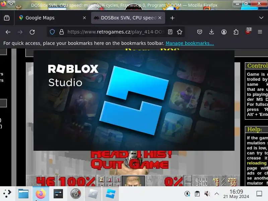This screenshot has height=201, width=268.
Task: Toggle the titlebar diamond all-desktops icon
Action: 11,3
